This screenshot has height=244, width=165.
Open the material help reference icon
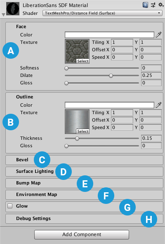click(145, 5)
